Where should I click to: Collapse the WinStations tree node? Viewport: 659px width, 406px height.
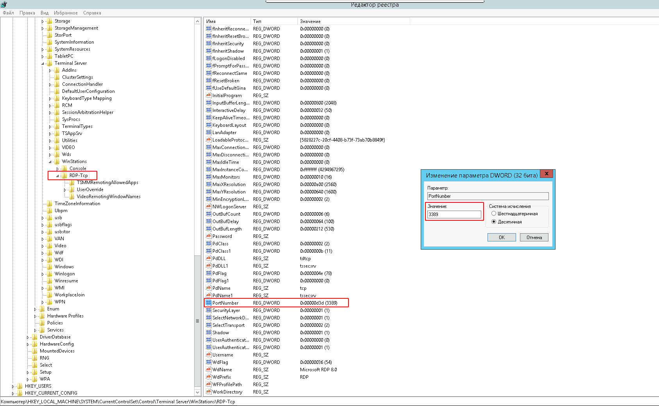click(50, 161)
